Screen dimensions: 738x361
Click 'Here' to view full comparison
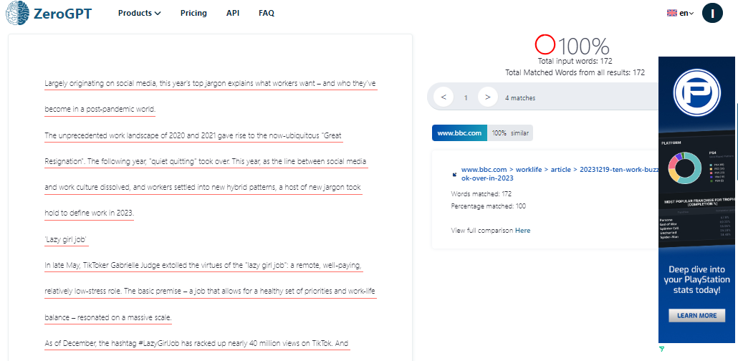pos(522,230)
